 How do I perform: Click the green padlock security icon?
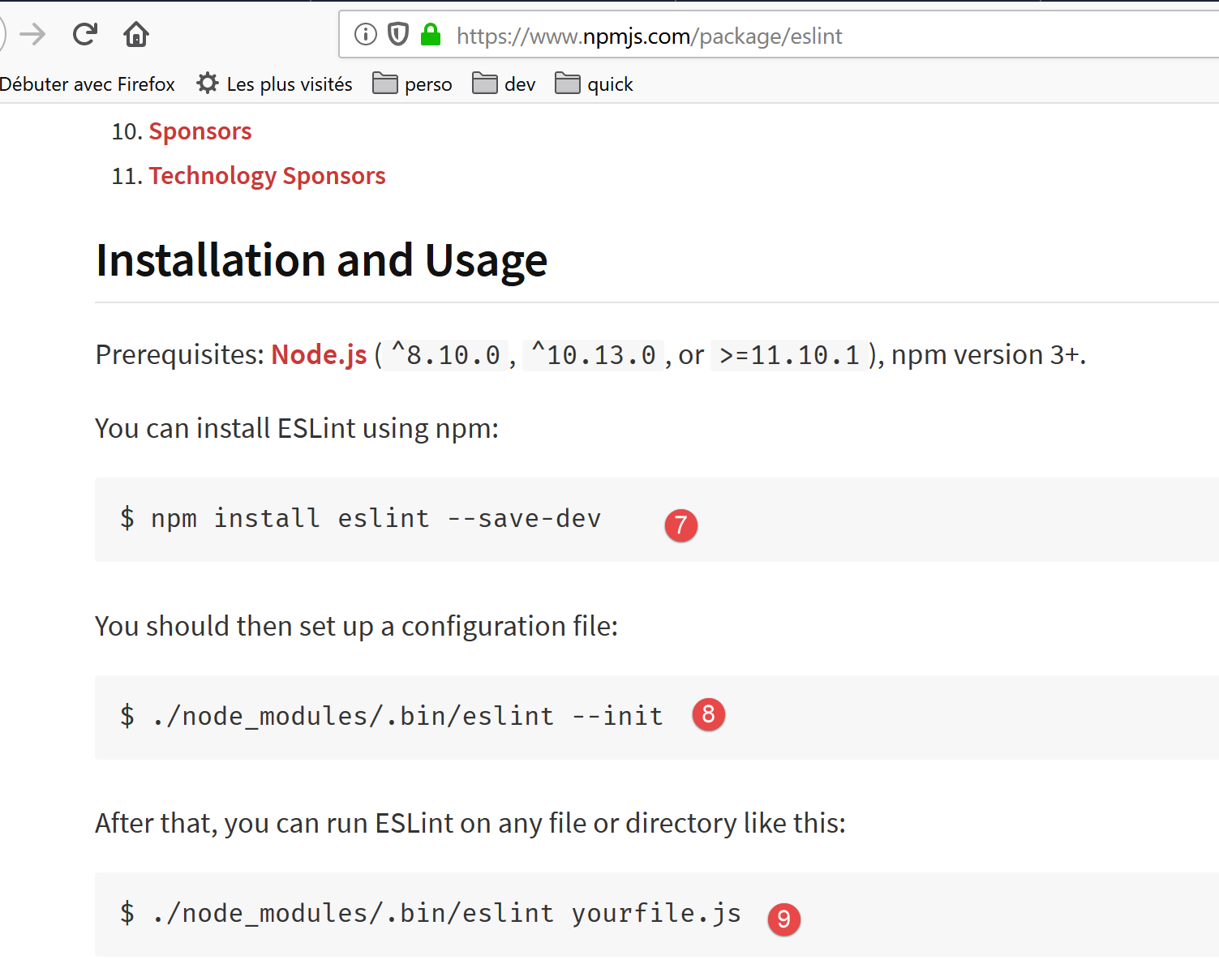point(430,35)
